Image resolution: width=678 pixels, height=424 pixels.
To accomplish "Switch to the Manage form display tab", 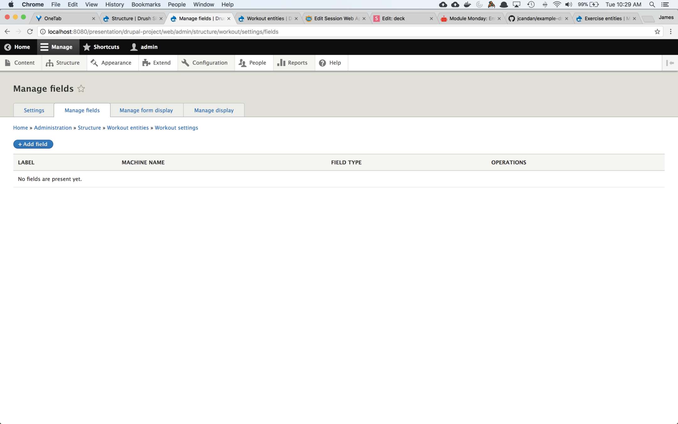I will point(146,110).
